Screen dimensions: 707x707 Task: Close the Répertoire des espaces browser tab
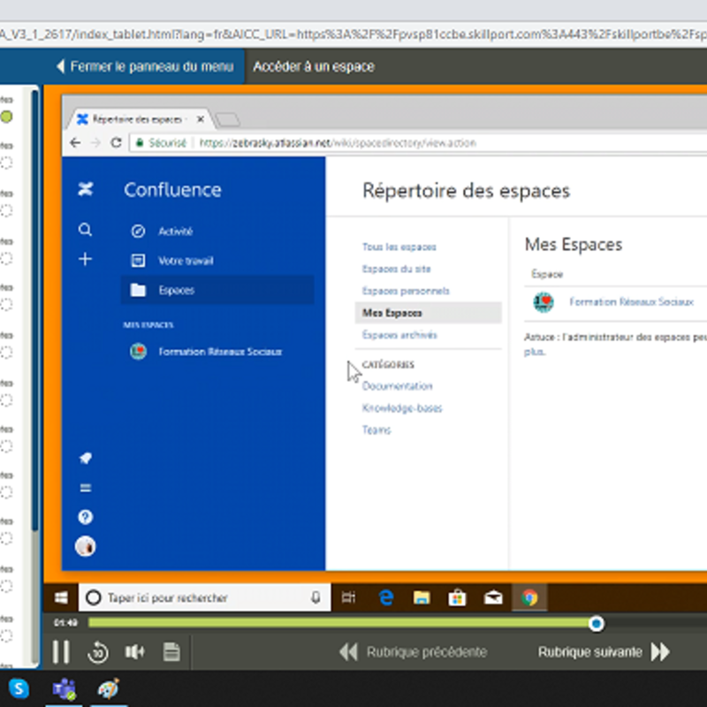click(x=201, y=119)
